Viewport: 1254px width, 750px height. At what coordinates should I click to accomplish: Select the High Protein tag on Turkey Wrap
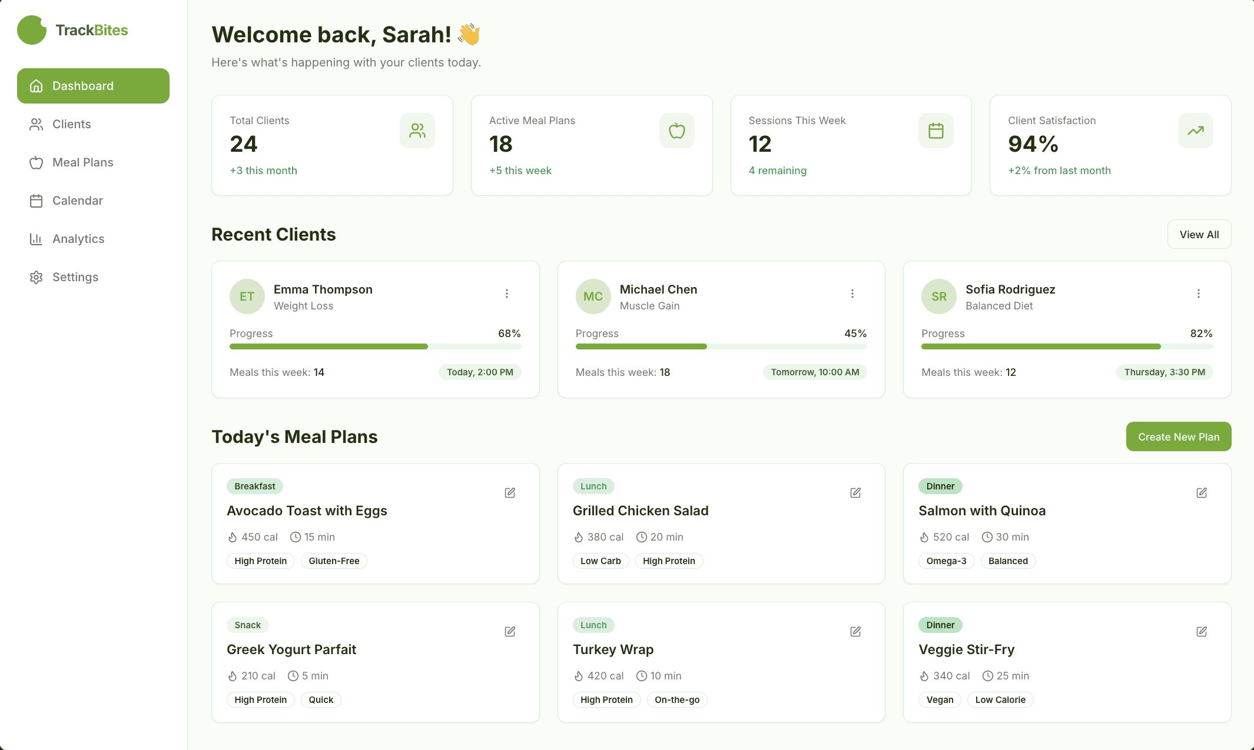(x=606, y=699)
